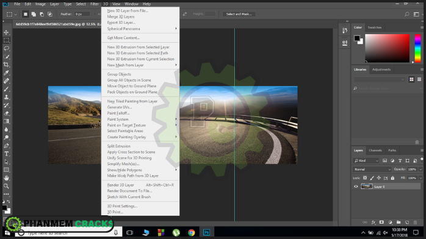Expand the New Mesh from Layer submenu
The width and height of the screenshot is (426, 239).
[x=140, y=65]
